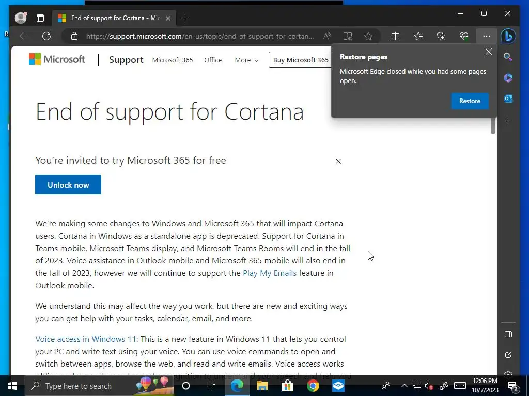Screen dimensions: 529x396
Task: Open Voice access in Windows 11 link
Action: 86,339
